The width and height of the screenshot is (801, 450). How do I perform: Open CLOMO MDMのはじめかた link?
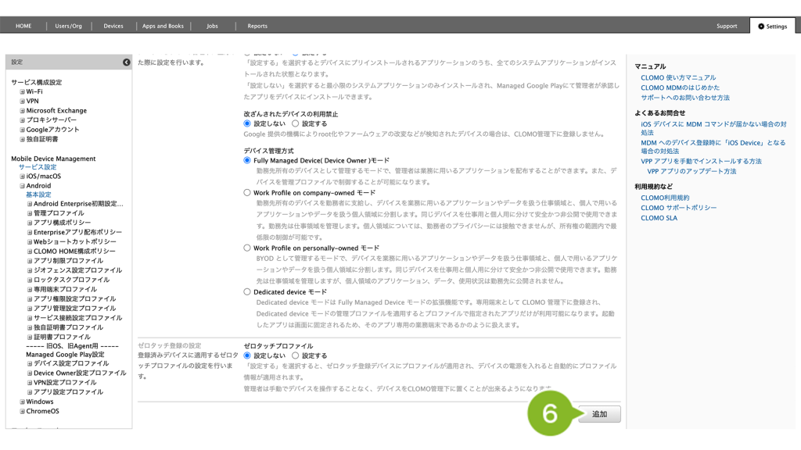[x=680, y=87]
